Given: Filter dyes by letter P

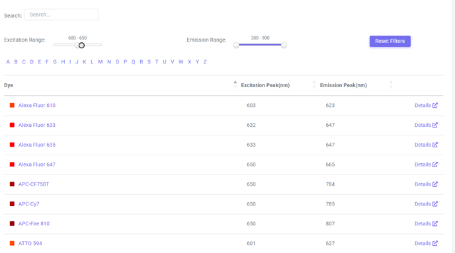Looking at the screenshot, I should 126,61.
